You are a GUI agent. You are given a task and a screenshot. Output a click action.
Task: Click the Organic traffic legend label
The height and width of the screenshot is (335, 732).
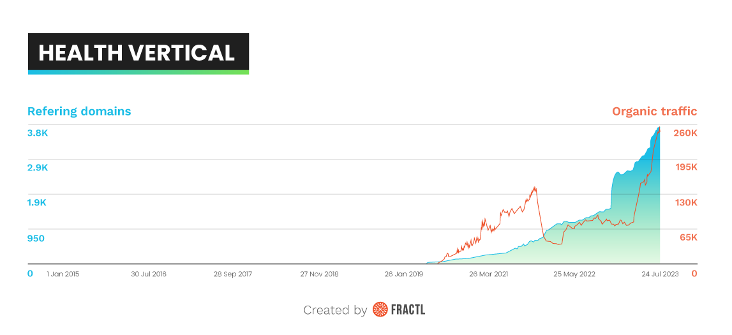click(654, 111)
